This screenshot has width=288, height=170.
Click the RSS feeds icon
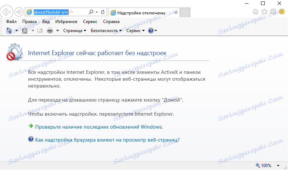pos(25,31)
